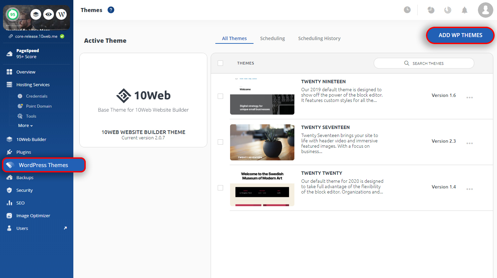This screenshot has width=497, height=278.
Task: Click the eye preview icon
Action: click(x=49, y=14)
